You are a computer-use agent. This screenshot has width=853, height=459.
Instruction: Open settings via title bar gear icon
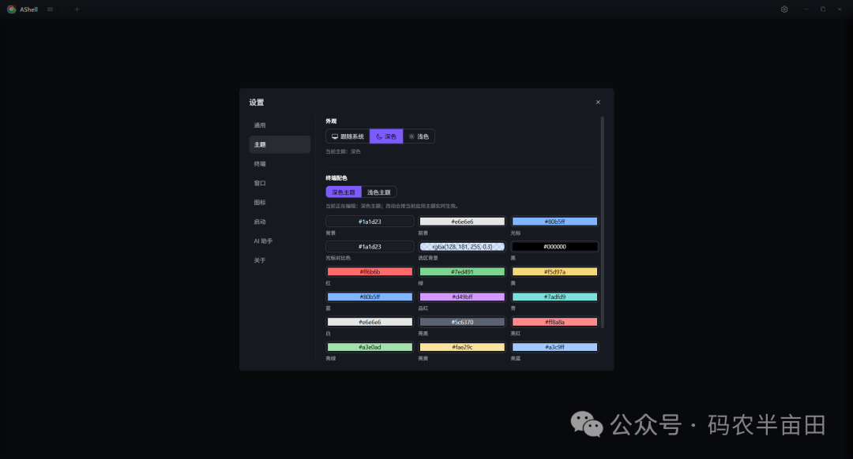click(x=784, y=9)
